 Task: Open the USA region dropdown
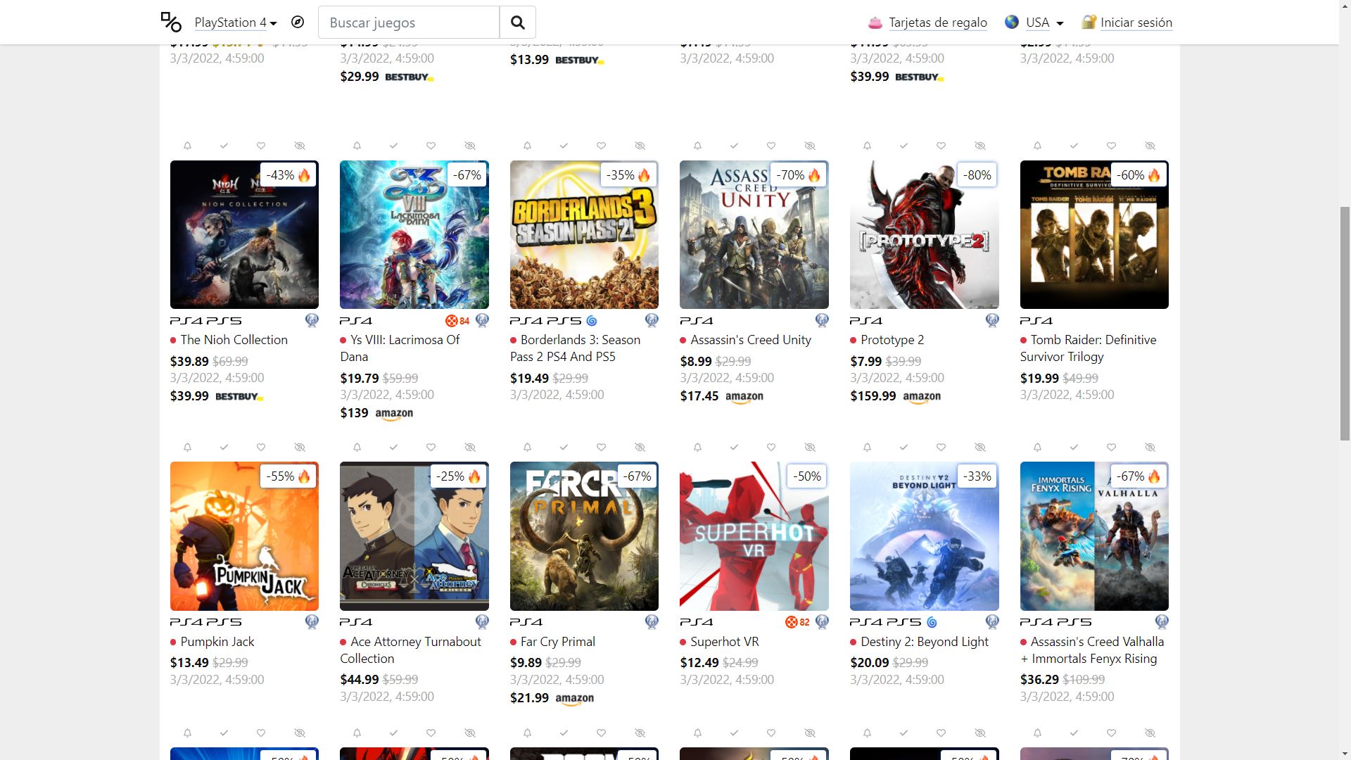tap(1044, 23)
